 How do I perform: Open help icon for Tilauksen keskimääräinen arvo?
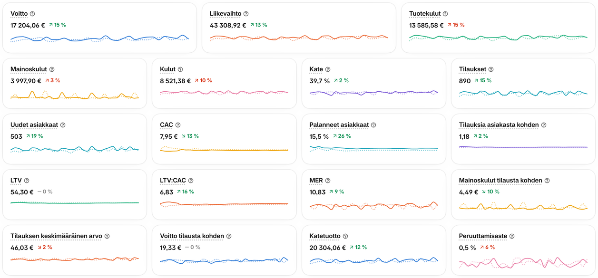[x=107, y=236]
